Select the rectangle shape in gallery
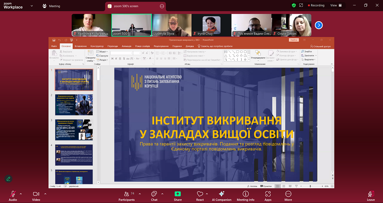This screenshot has height=203, width=383. tap(237, 52)
